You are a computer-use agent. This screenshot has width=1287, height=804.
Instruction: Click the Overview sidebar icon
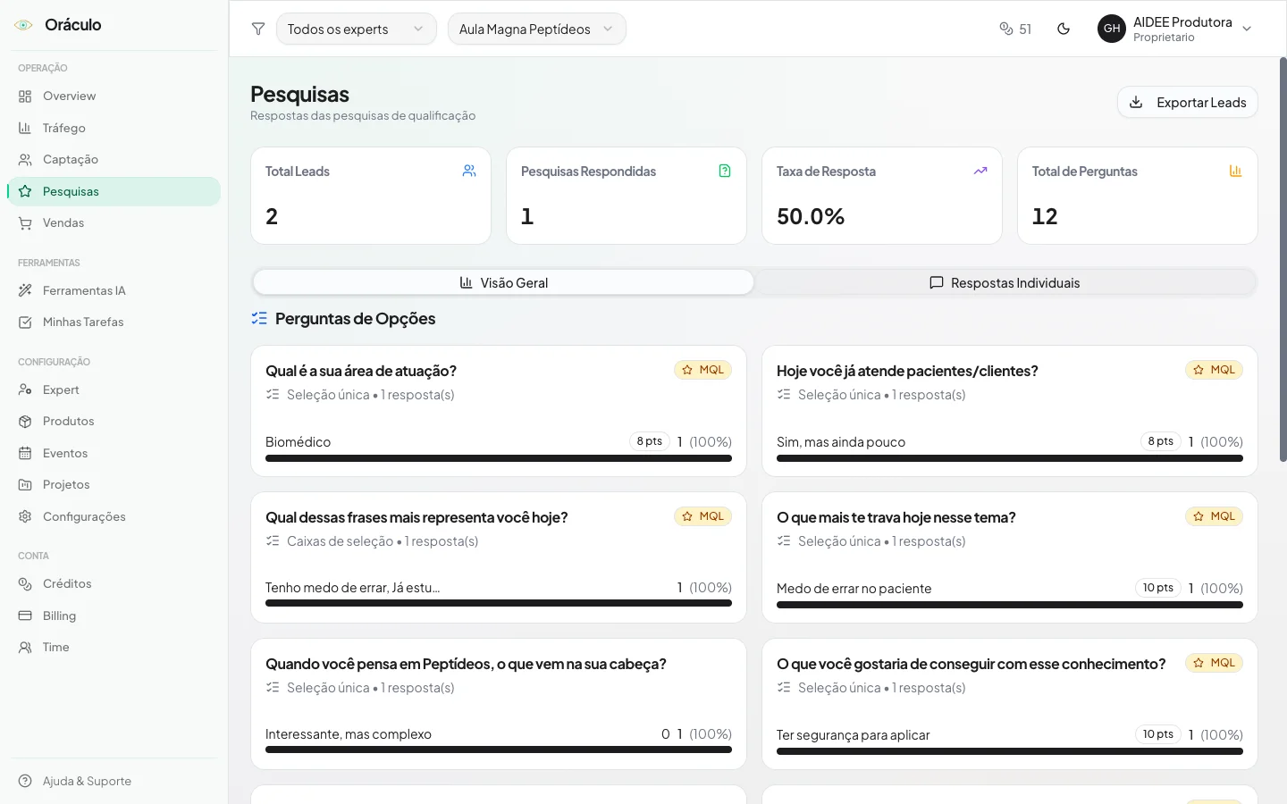(x=25, y=96)
